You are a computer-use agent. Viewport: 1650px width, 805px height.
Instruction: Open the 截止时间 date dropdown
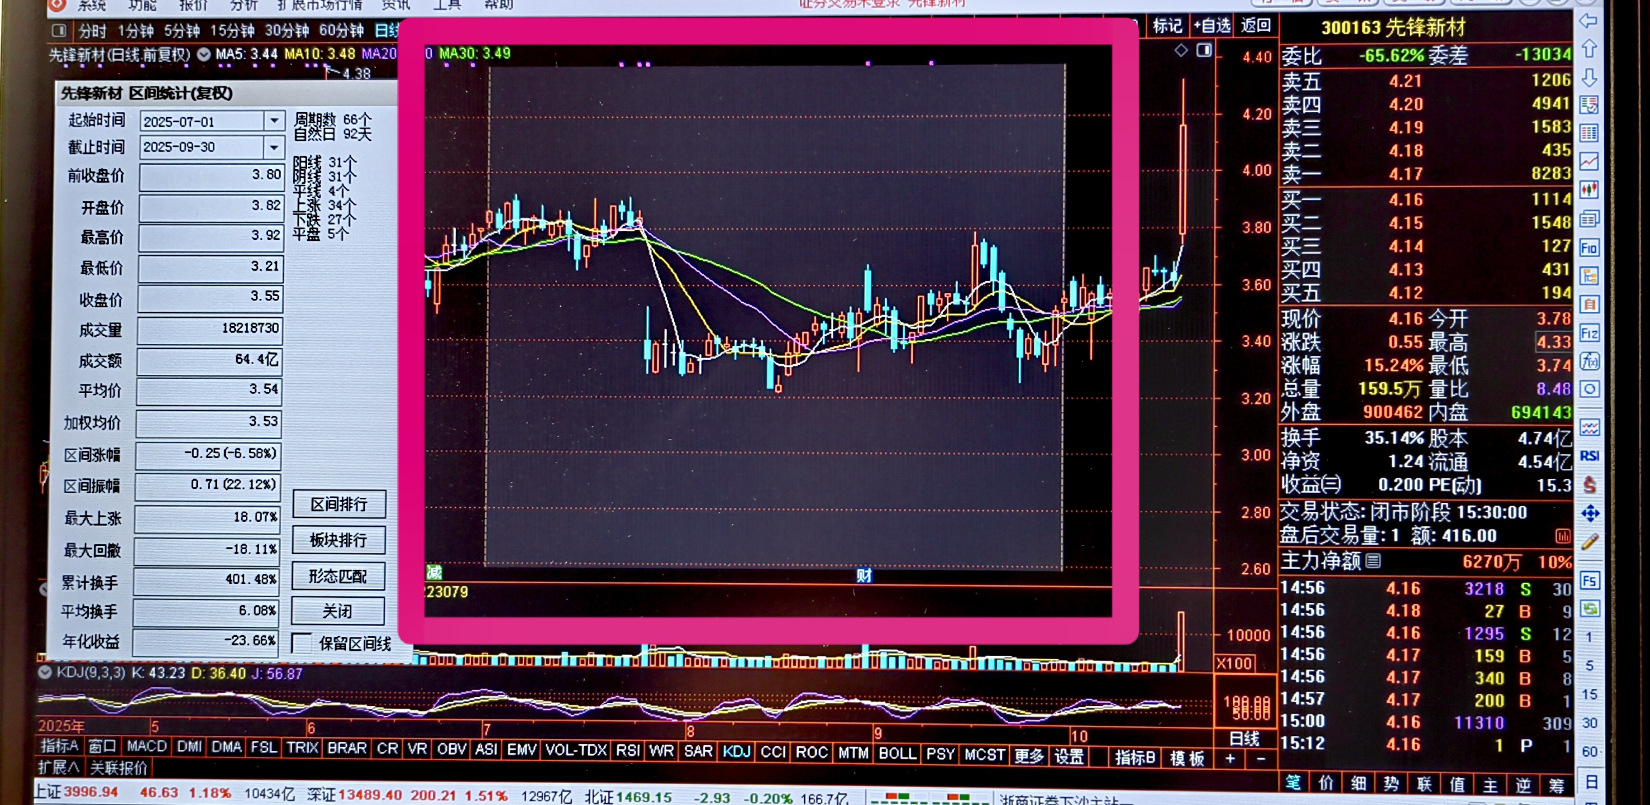point(274,148)
